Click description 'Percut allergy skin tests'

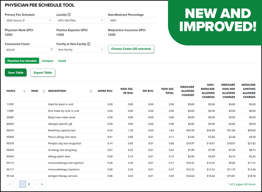coord(62,137)
